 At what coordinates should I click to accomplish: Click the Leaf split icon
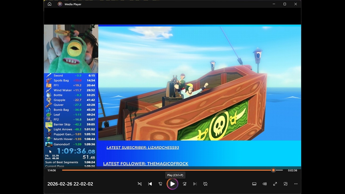(49, 115)
